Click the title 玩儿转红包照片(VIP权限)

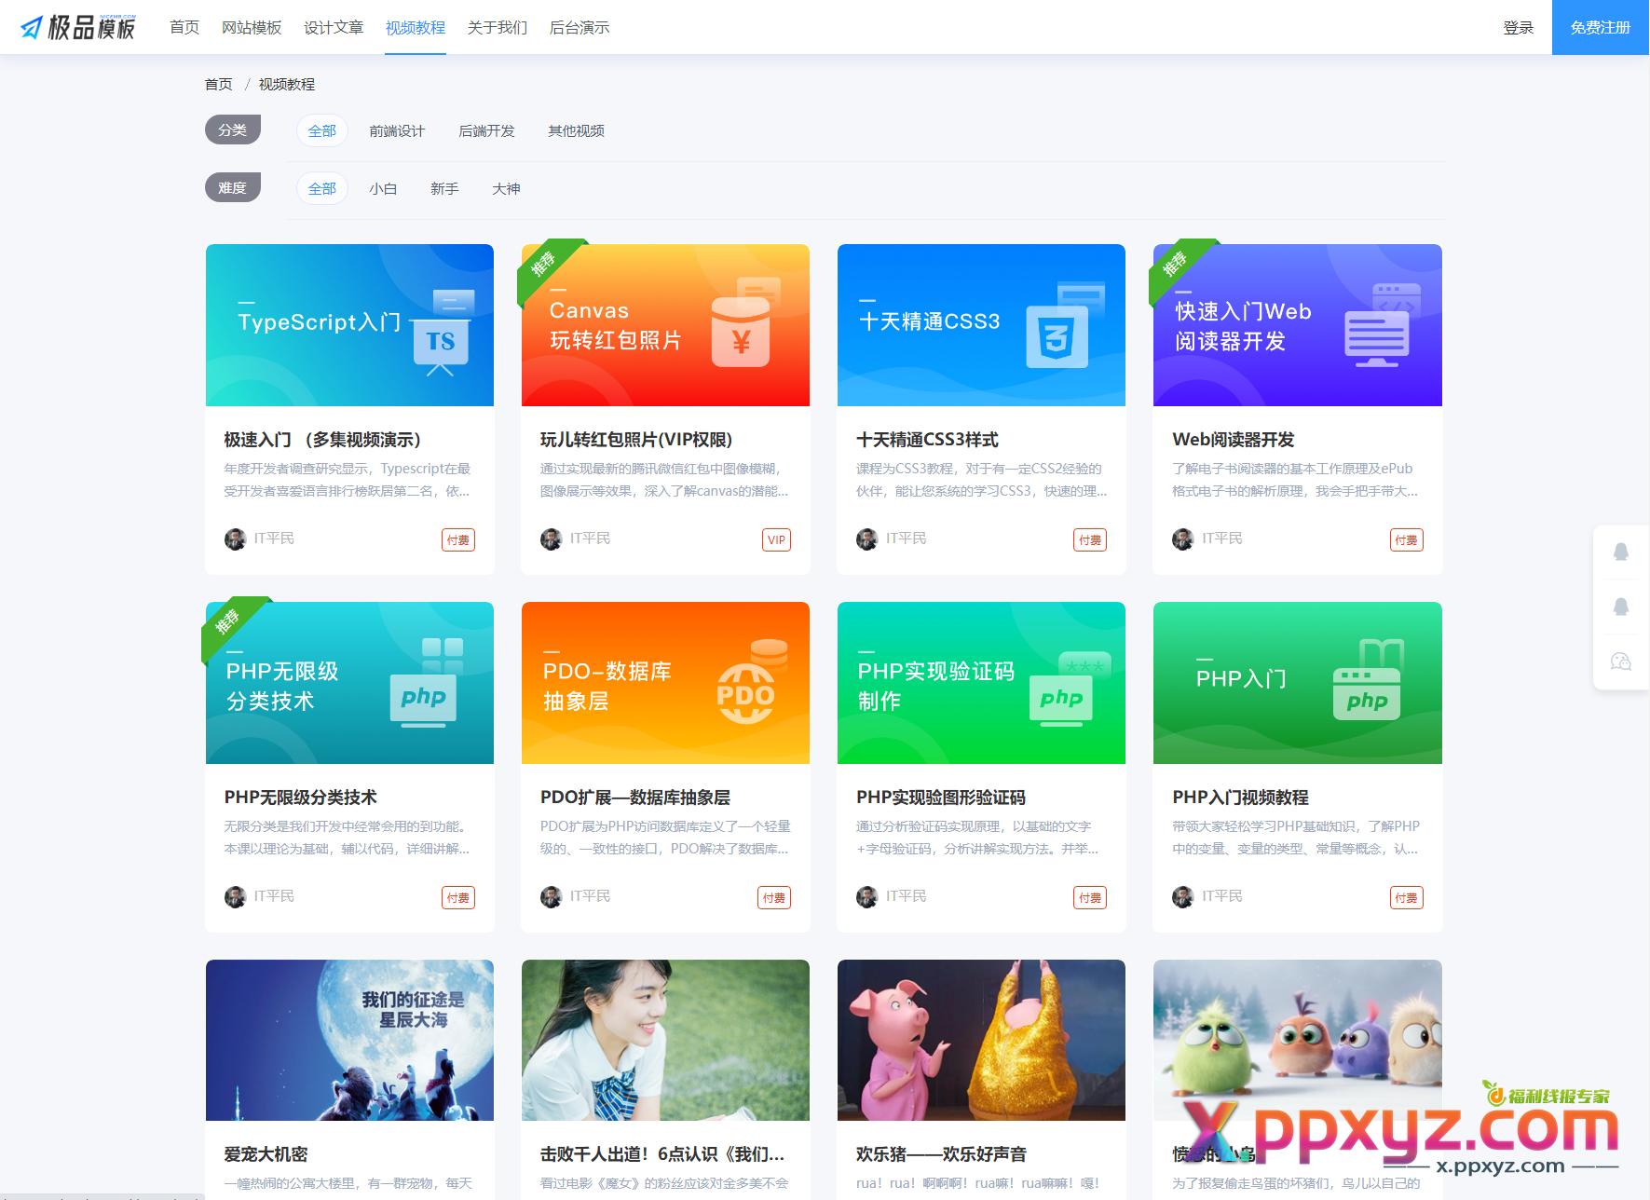(x=636, y=440)
